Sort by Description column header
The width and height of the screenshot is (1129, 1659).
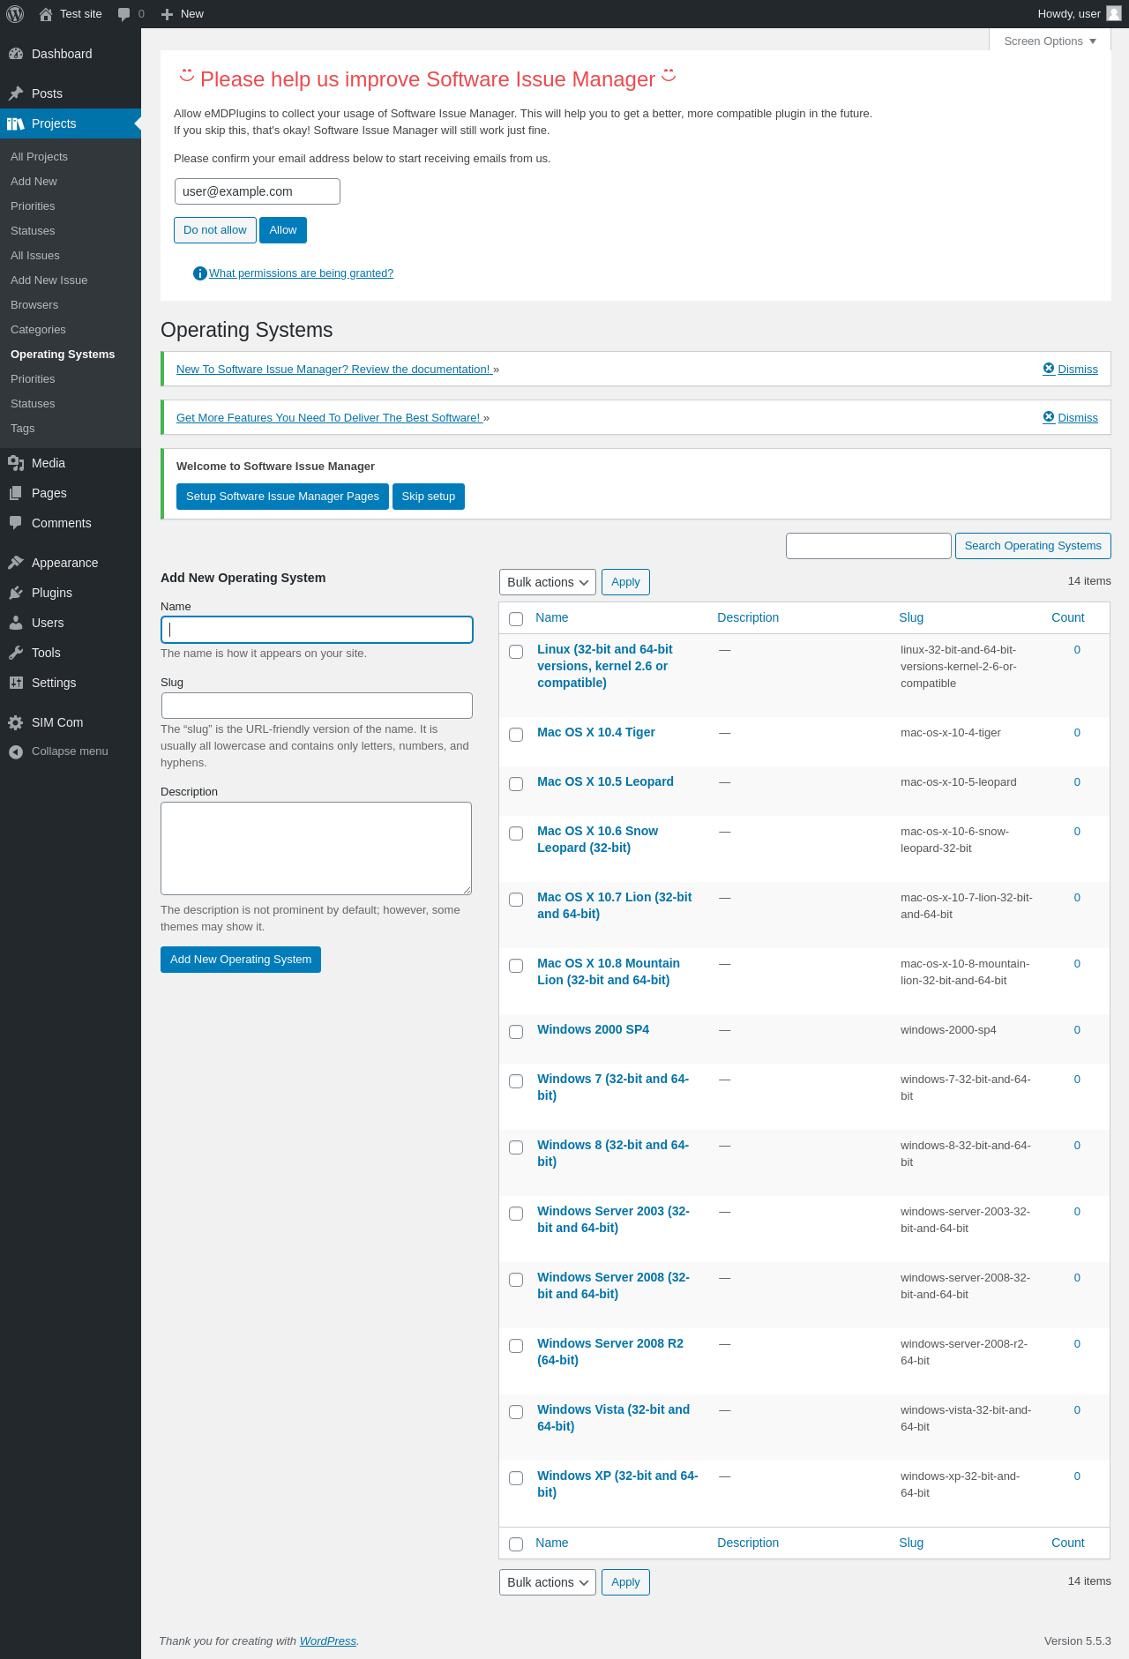coord(748,617)
